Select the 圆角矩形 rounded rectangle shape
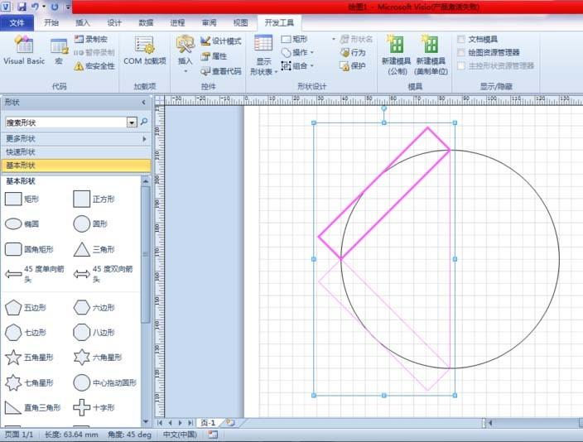Screen dimensions: 583x442 tap(29, 249)
